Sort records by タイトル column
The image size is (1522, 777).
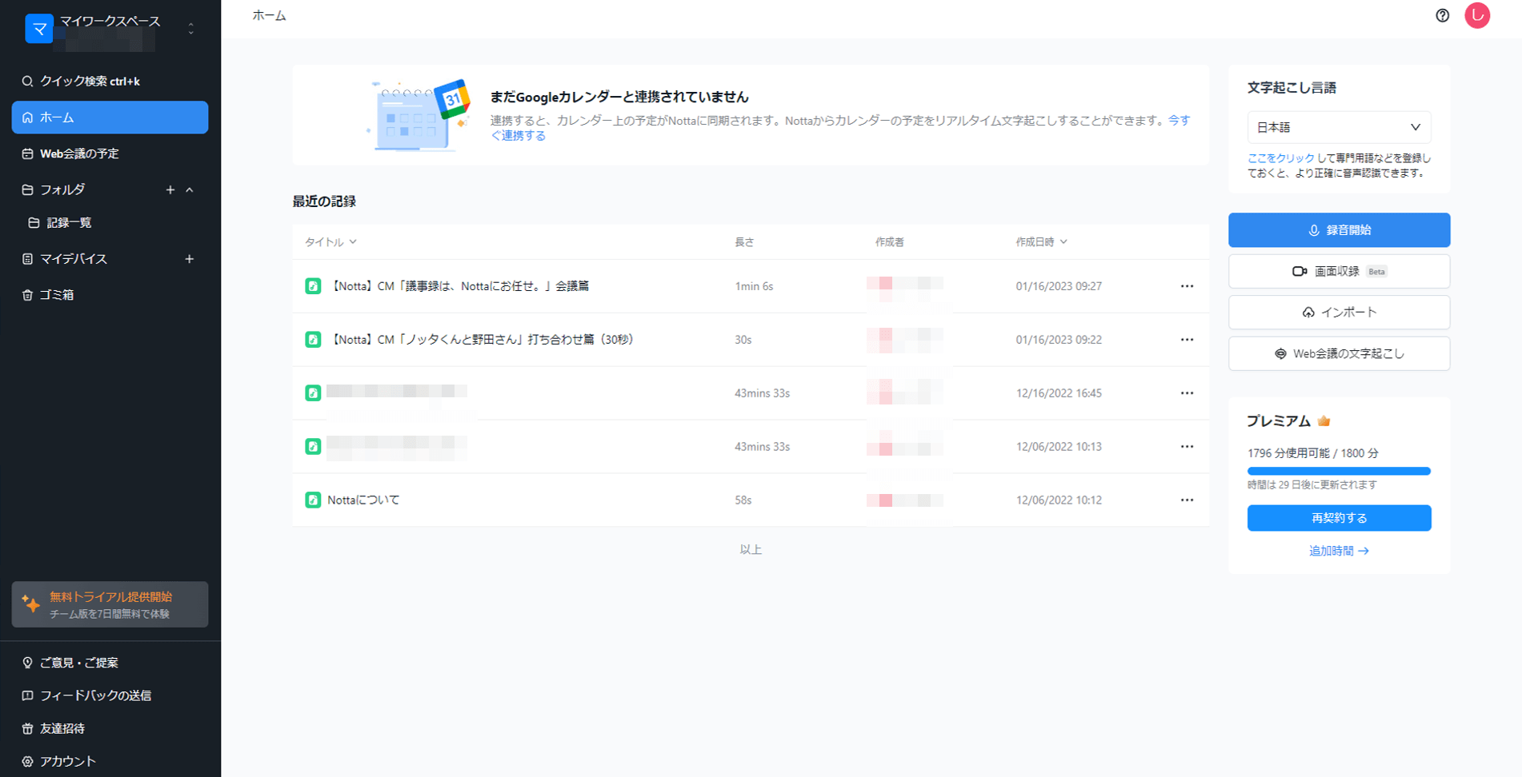pyautogui.click(x=330, y=241)
